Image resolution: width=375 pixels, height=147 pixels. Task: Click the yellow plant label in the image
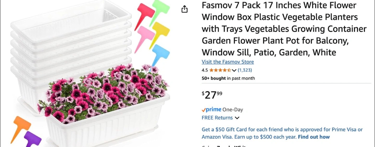[x=160, y=31]
